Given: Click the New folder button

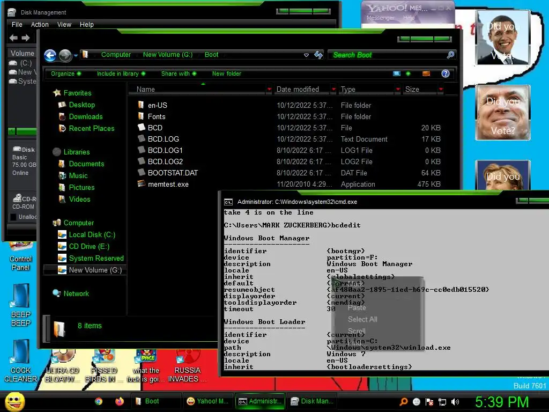Looking at the screenshot, I should [x=227, y=73].
